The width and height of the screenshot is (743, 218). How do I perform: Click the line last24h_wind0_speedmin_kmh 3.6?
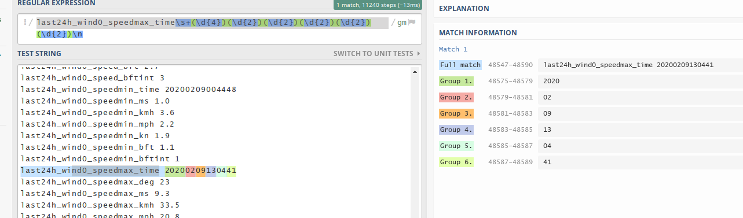[x=97, y=112]
